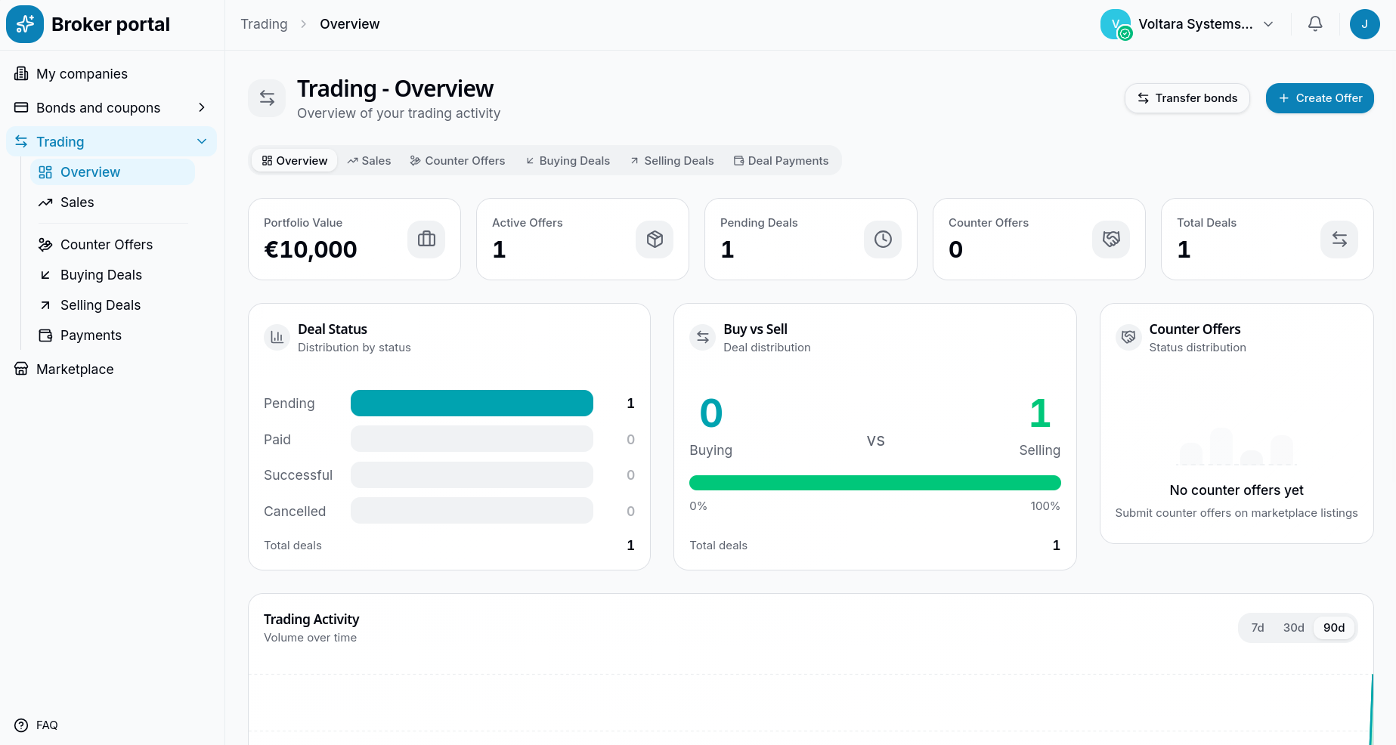Click the Voltara Systems company avatar
The height and width of the screenshot is (745, 1396).
click(1116, 24)
